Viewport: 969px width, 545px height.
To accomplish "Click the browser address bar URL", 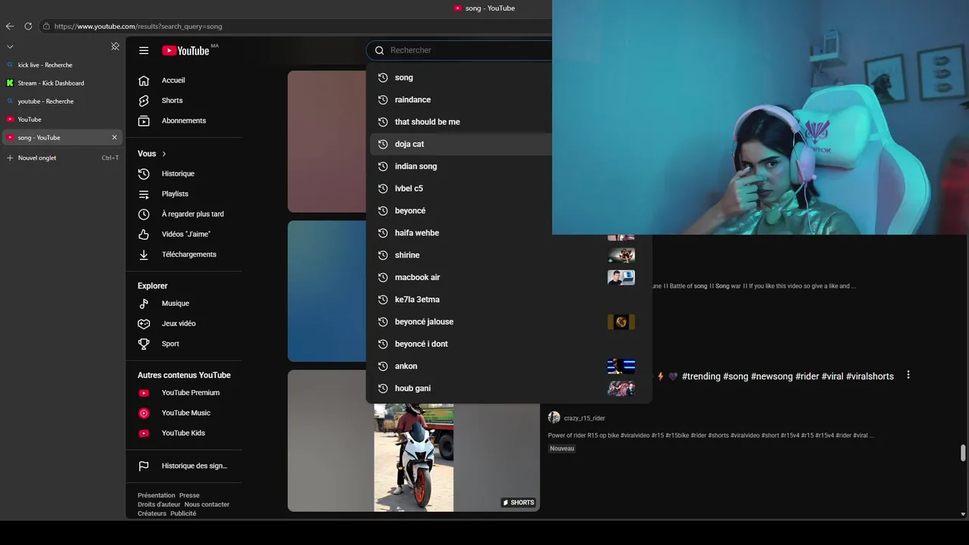I will point(138,26).
